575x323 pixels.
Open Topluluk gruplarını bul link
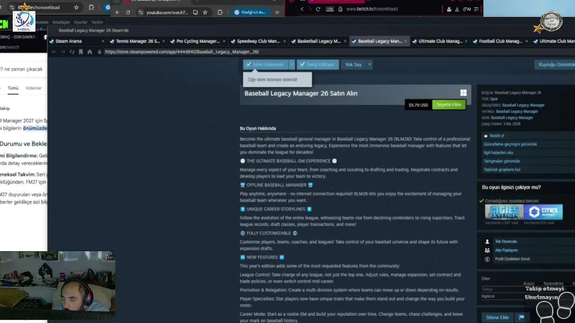pos(502,170)
